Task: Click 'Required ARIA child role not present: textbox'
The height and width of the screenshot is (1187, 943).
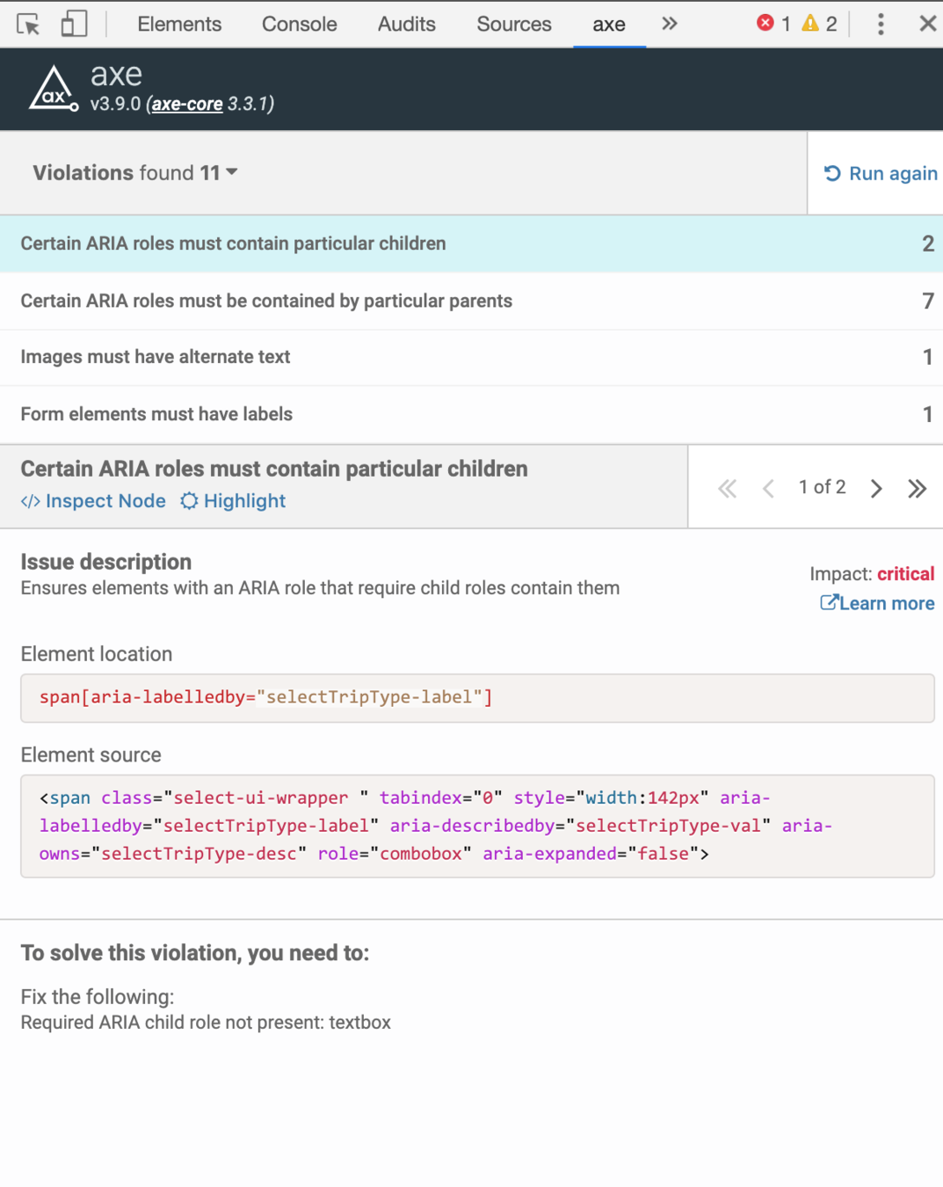Action: 206,1023
